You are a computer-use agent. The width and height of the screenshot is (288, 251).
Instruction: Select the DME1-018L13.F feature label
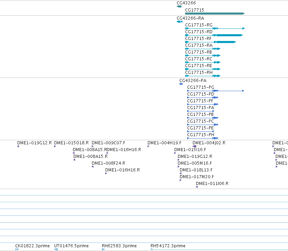point(196,170)
